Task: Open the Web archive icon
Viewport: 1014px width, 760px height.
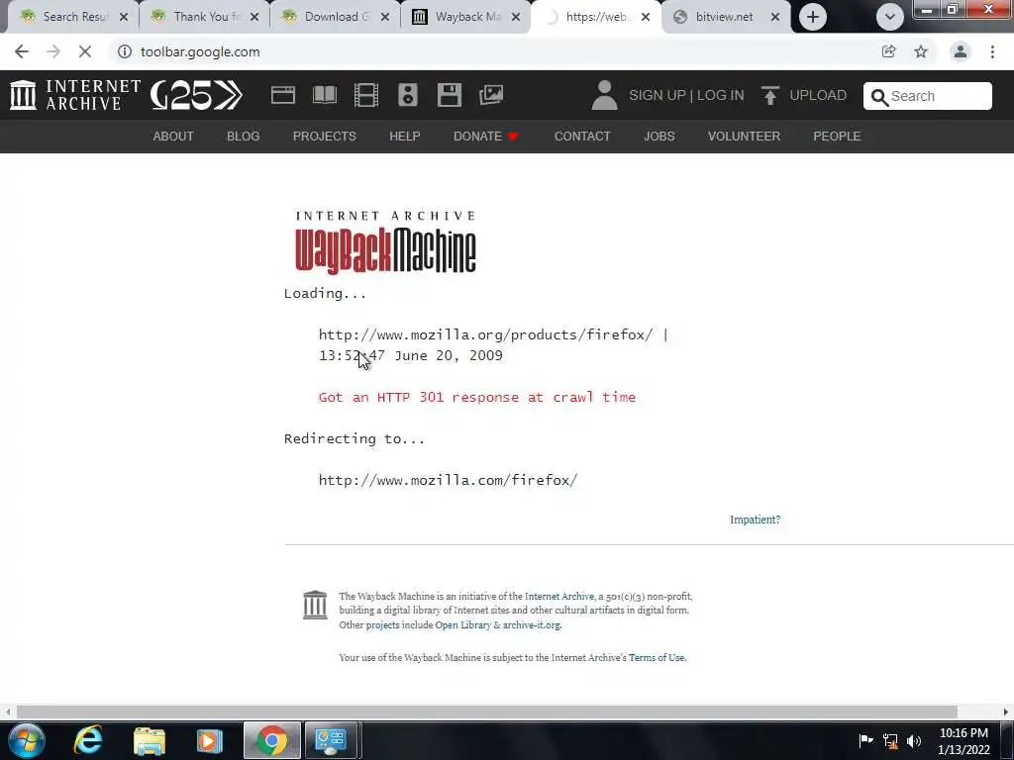Action: (282, 95)
